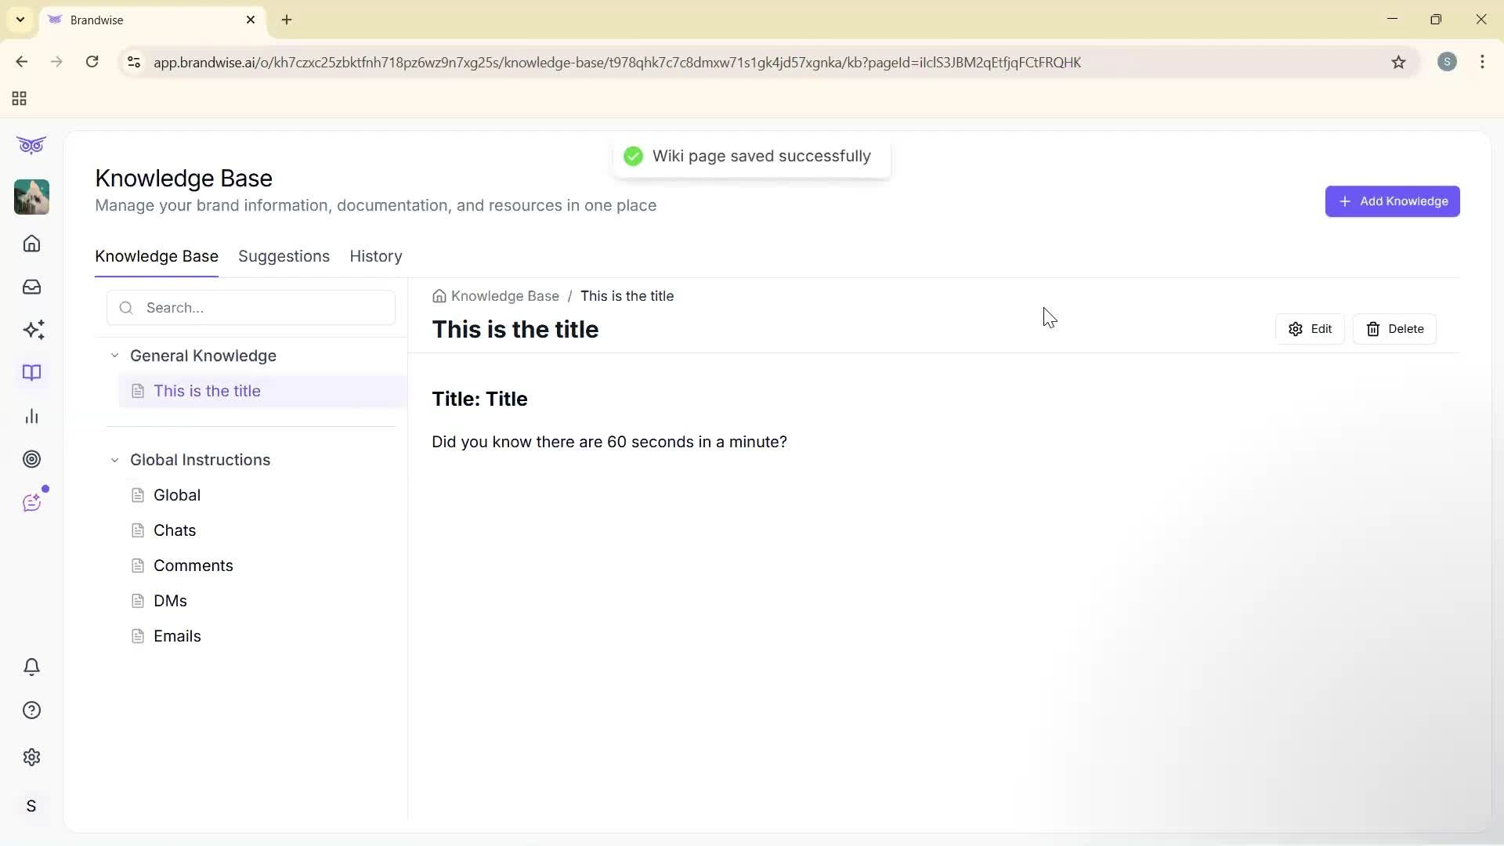Select the target/goals icon in sidebar
The image size is (1504, 846).
point(31,459)
